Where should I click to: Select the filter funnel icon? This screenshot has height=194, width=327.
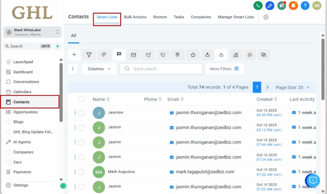(x=89, y=55)
